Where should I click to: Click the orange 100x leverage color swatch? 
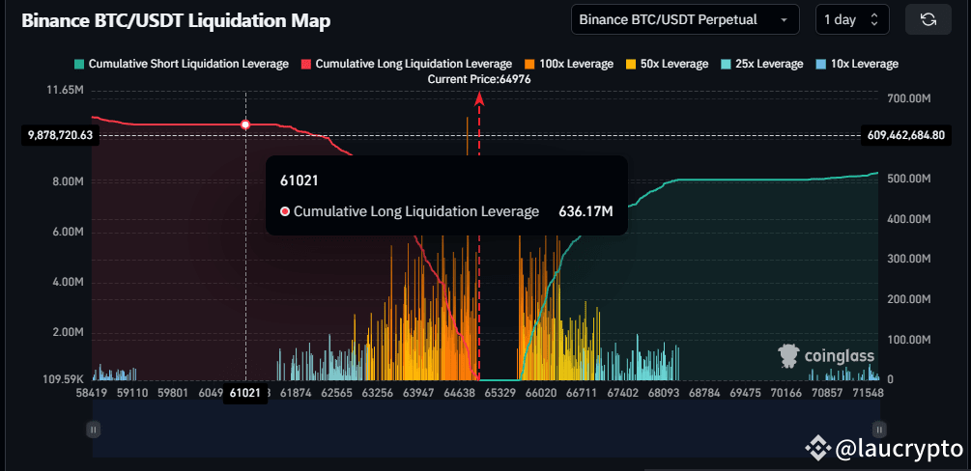coord(530,64)
